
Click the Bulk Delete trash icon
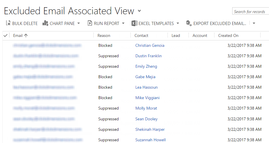8,23
